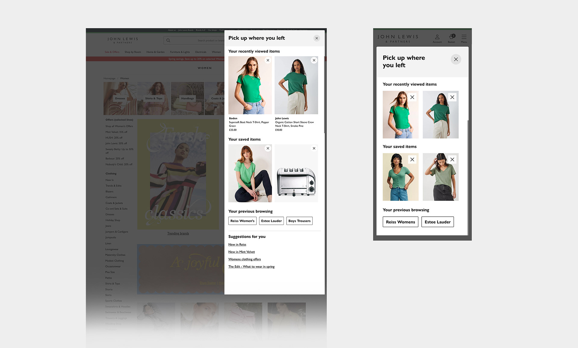Open the Furniture & Lights nav item
Image resolution: width=578 pixels, height=348 pixels.
[180, 52]
